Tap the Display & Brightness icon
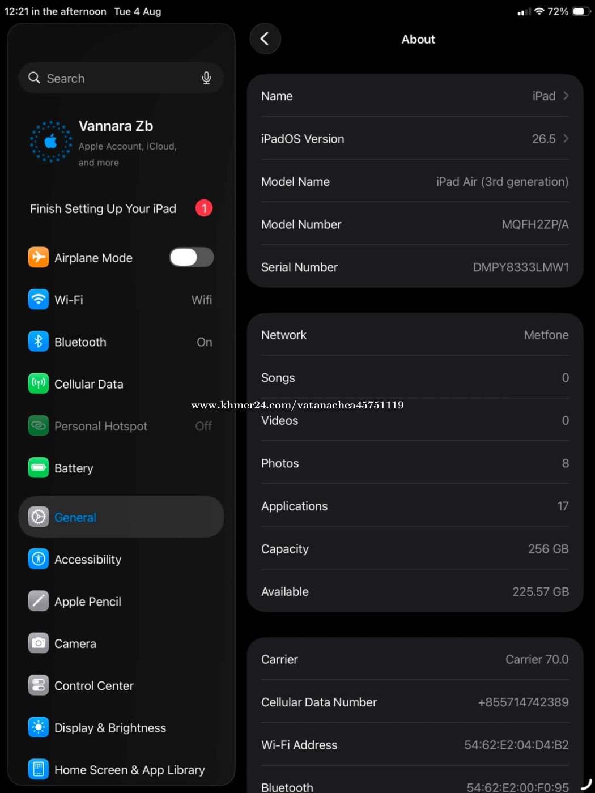The width and height of the screenshot is (595, 793). 39,727
